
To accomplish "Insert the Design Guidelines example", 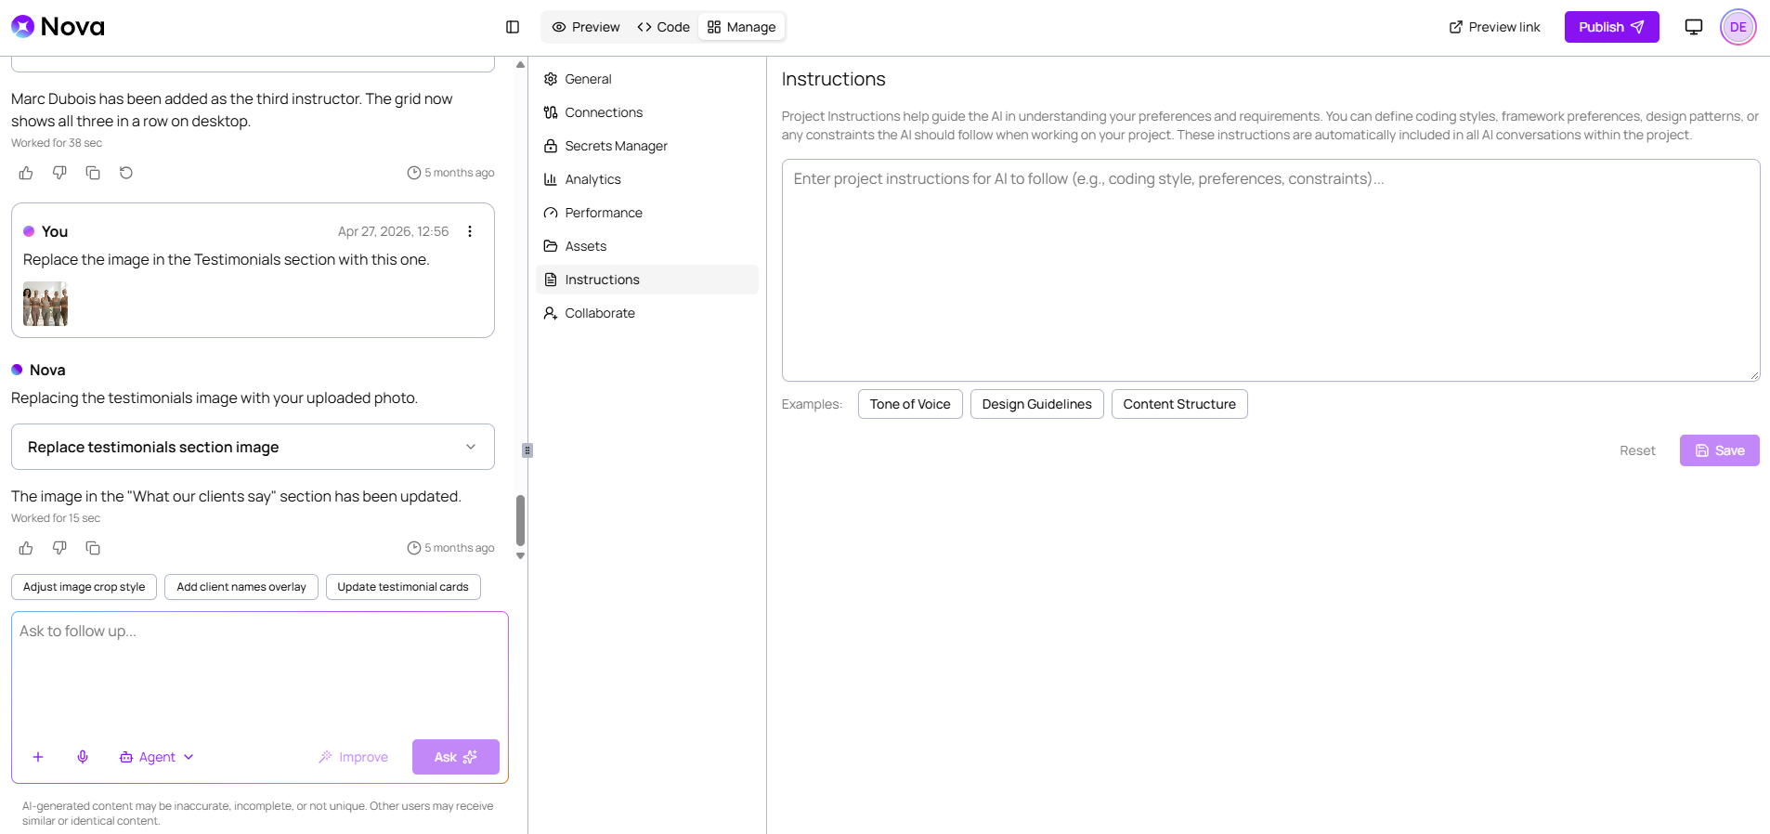I will point(1036,404).
